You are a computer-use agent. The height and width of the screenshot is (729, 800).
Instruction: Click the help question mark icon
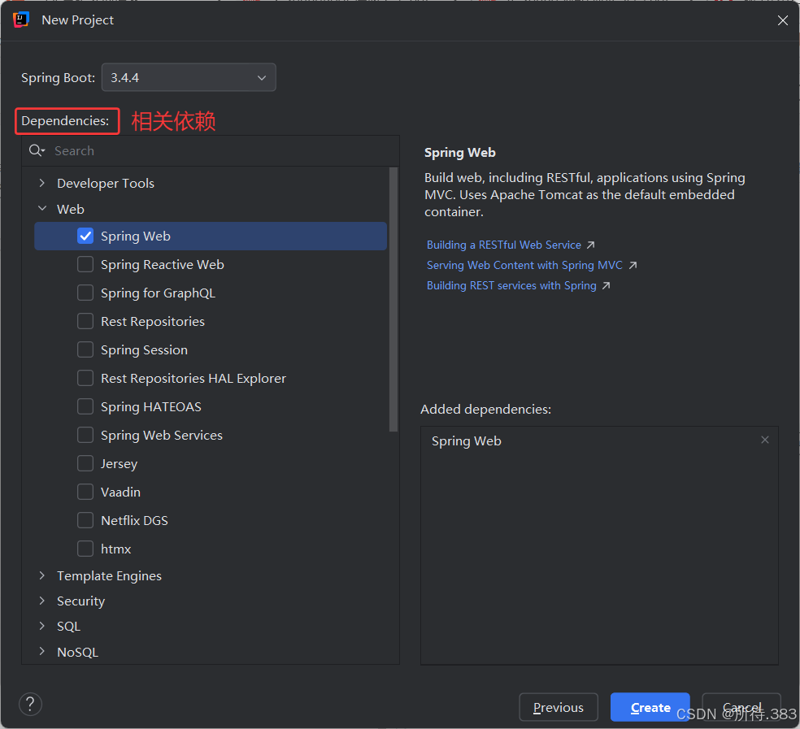point(30,704)
